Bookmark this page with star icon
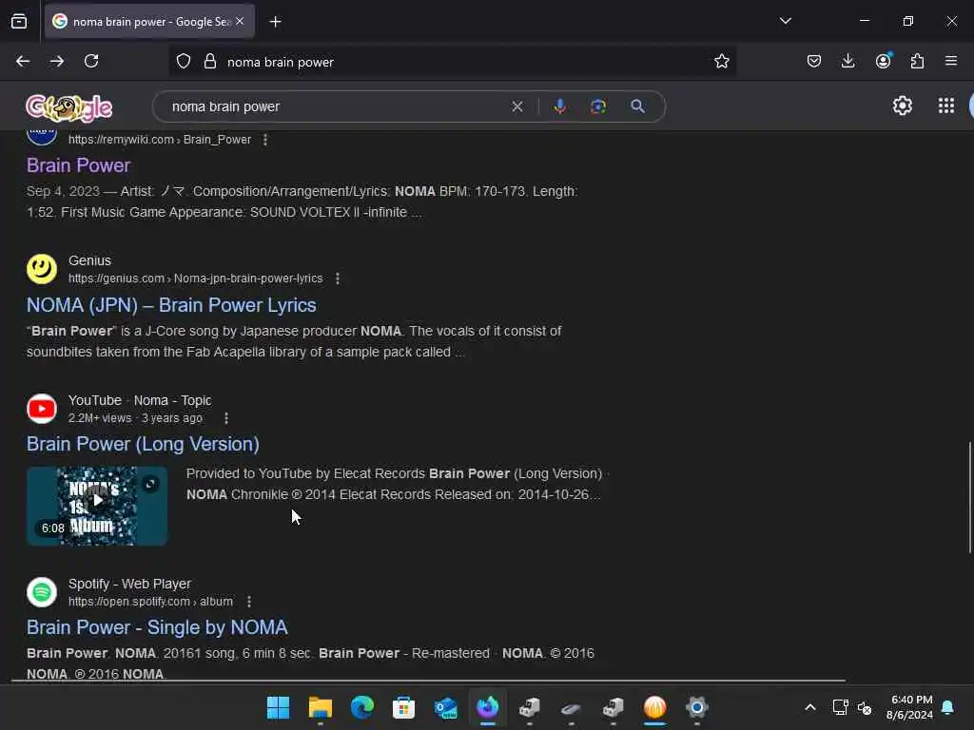 [721, 62]
